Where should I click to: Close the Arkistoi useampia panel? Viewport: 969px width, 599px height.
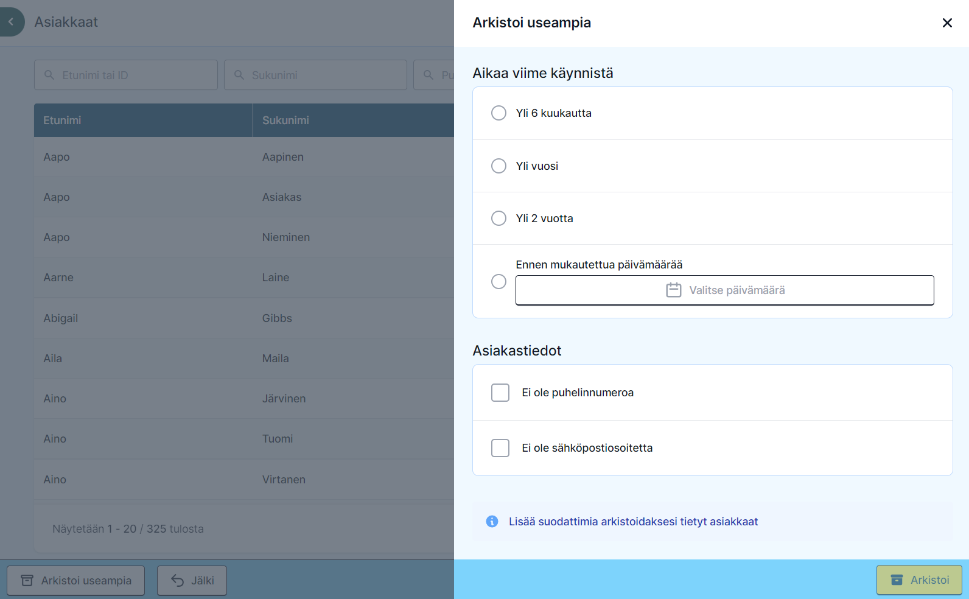(947, 23)
